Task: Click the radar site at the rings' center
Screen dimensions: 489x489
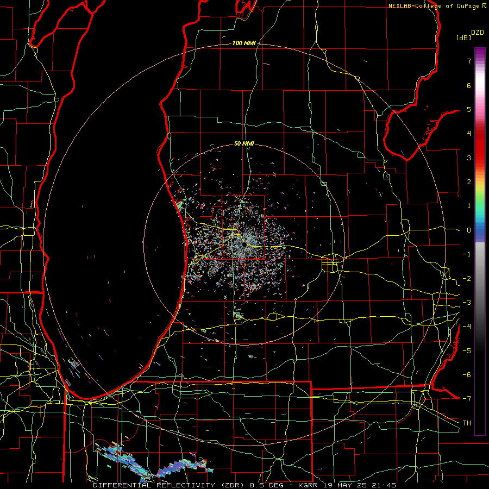Action: tap(244, 245)
